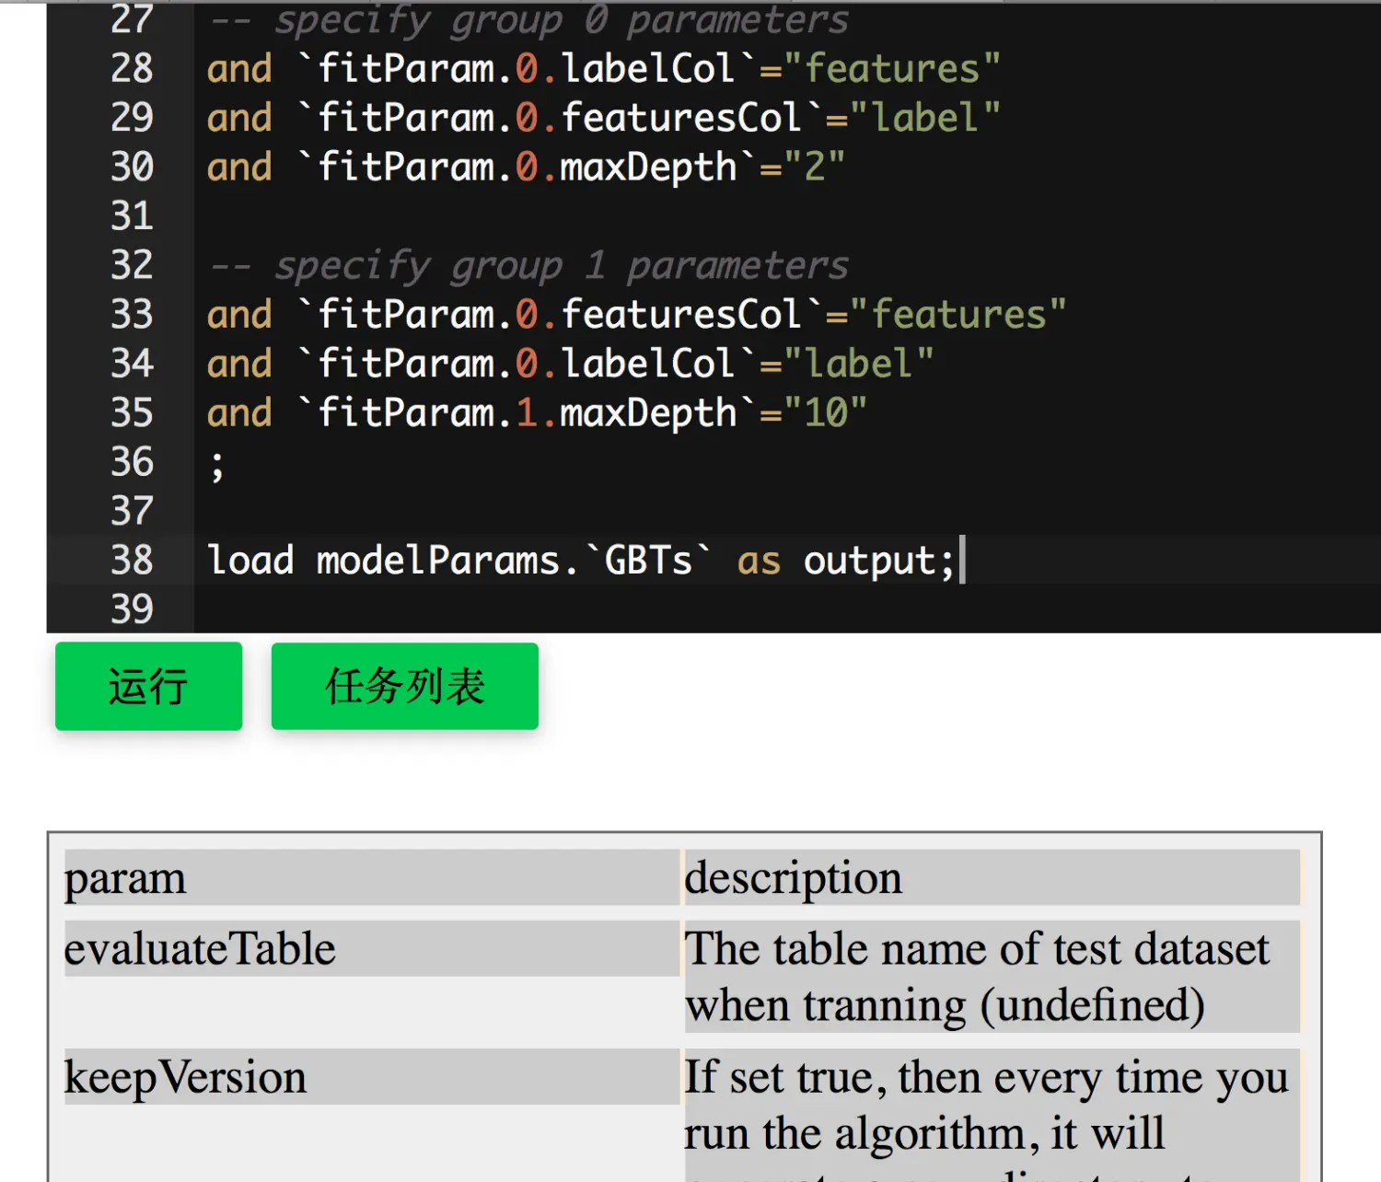Click line 29 featuresCol label code
The image size is (1381, 1182).
(x=603, y=118)
